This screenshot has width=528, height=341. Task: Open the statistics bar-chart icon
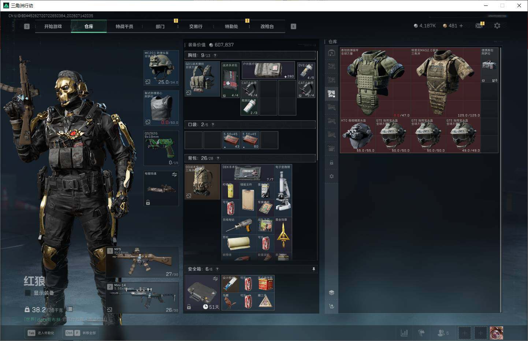pyautogui.click(x=404, y=333)
